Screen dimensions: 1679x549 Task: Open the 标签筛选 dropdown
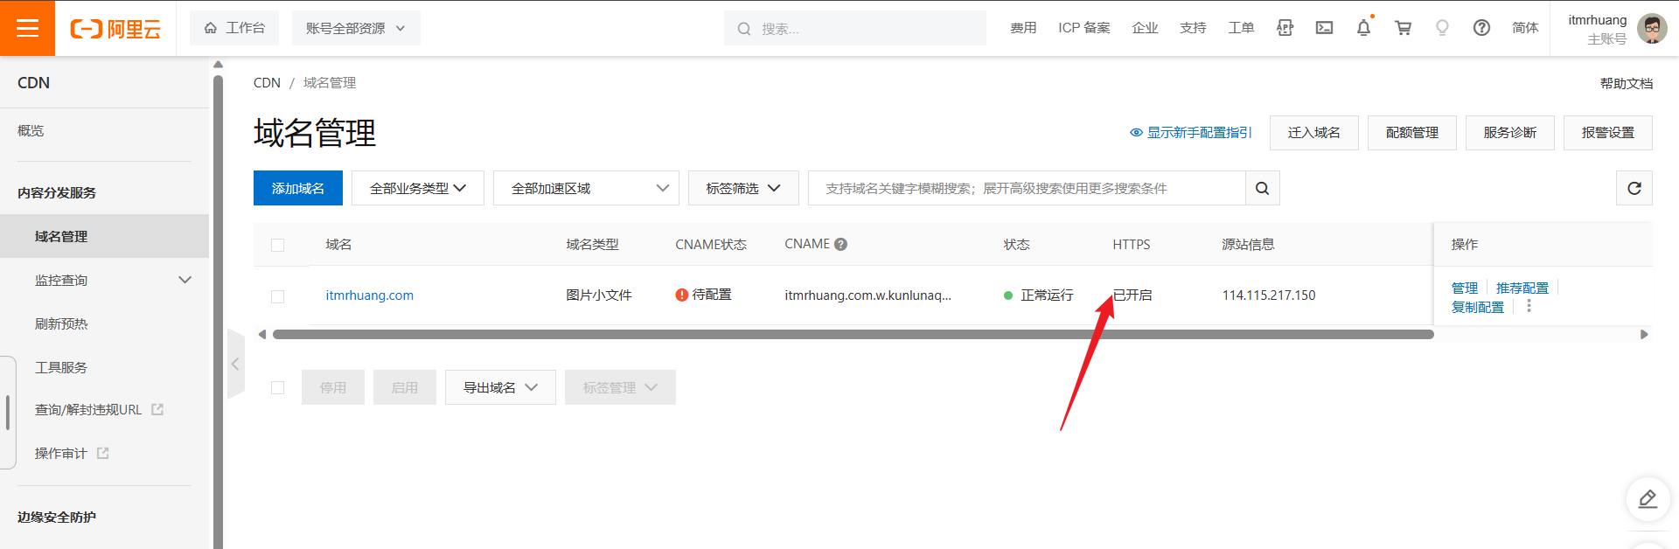743,188
